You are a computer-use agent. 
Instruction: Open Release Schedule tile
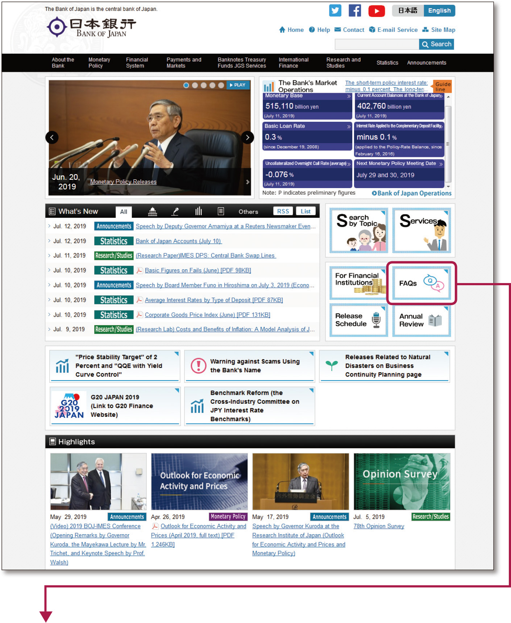pos(359,320)
